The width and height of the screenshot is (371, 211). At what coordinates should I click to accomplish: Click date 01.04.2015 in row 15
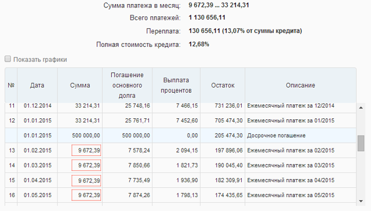37,180
